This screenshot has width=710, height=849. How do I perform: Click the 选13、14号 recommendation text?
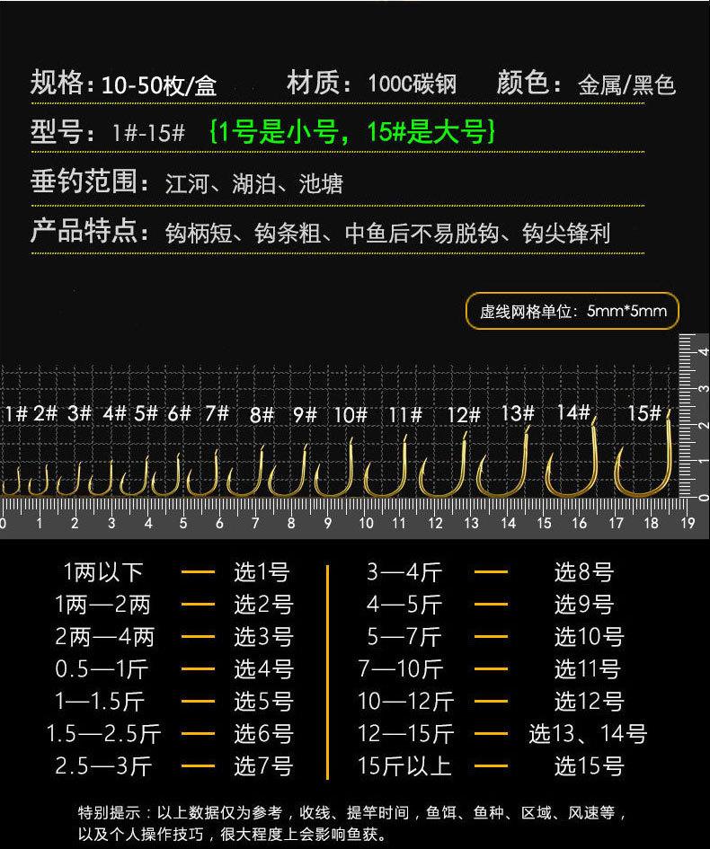pyautogui.click(x=588, y=734)
